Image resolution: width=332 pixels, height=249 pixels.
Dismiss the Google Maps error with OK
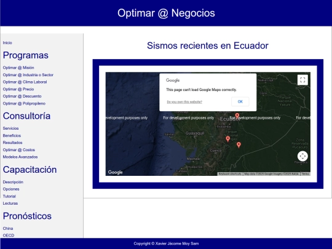tap(240, 101)
